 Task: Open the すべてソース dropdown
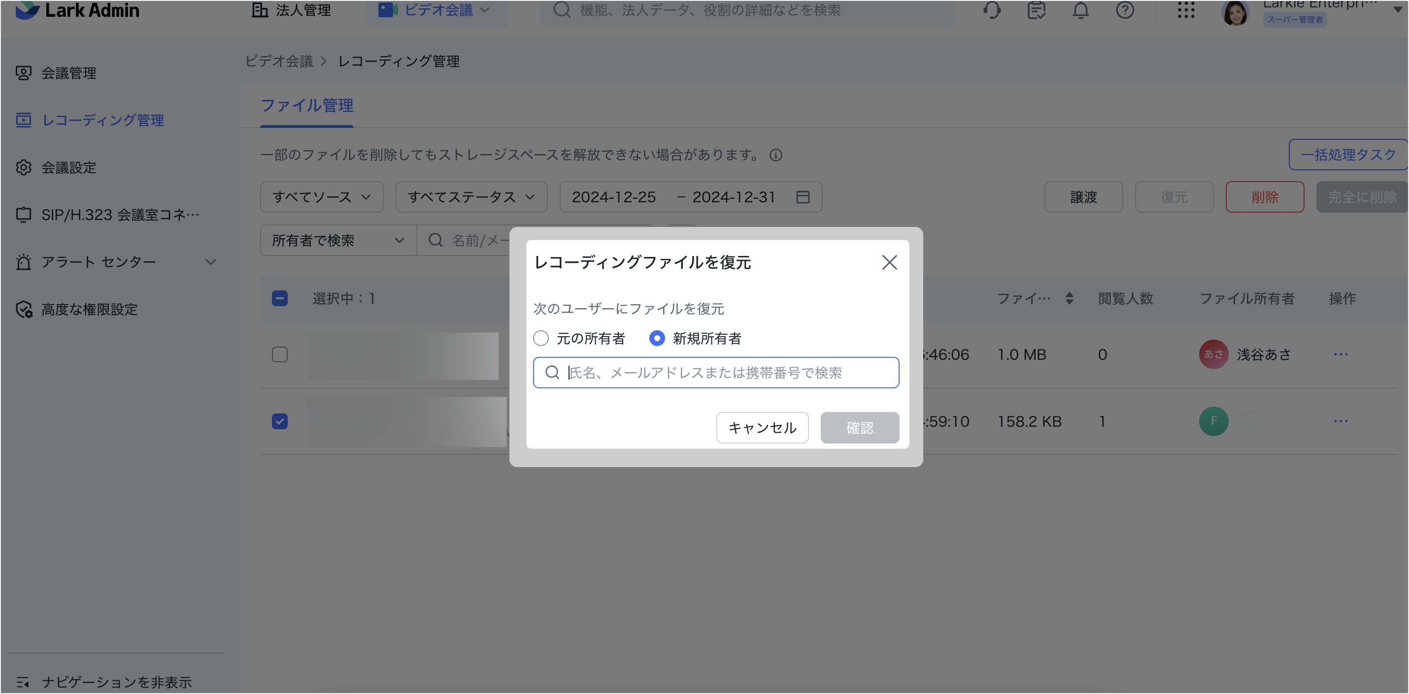coord(322,197)
